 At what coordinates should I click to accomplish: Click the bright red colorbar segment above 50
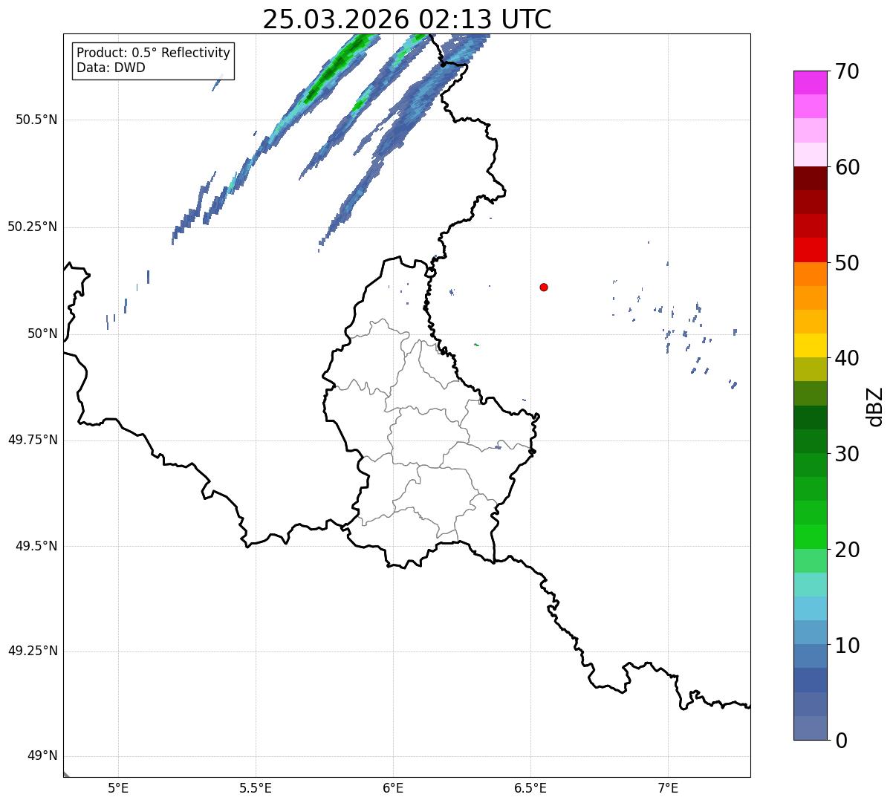click(810, 250)
